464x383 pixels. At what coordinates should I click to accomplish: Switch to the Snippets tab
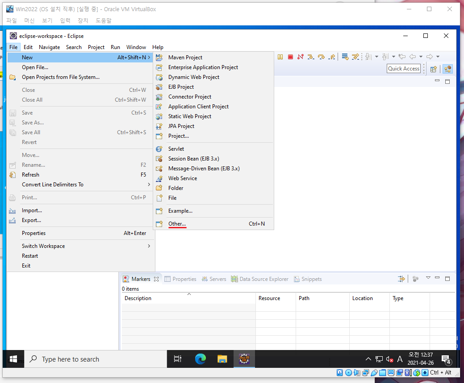(308, 279)
